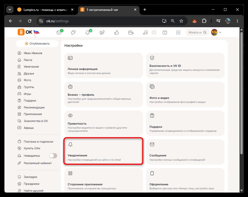This screenshot has height=197, width=248.
Task: Open the Сторонние приложения card
Action: [103, 180]
